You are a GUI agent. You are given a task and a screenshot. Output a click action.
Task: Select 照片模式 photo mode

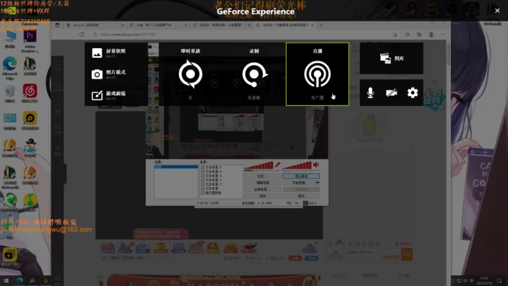[109, 74]
